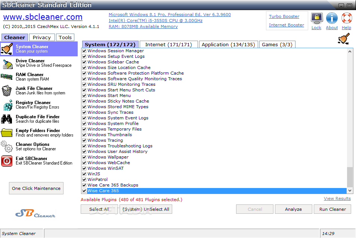Click the SB Cleaner logo

coord(35,213)
